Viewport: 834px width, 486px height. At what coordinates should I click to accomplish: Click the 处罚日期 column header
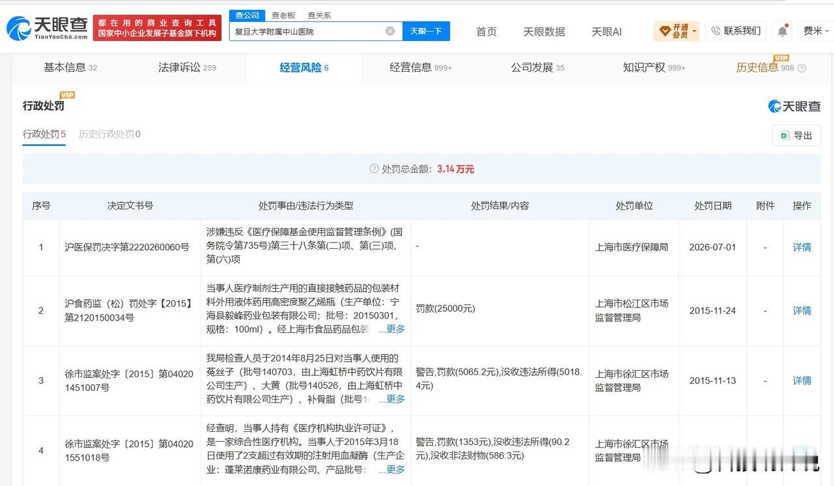[x=712, y=206]
